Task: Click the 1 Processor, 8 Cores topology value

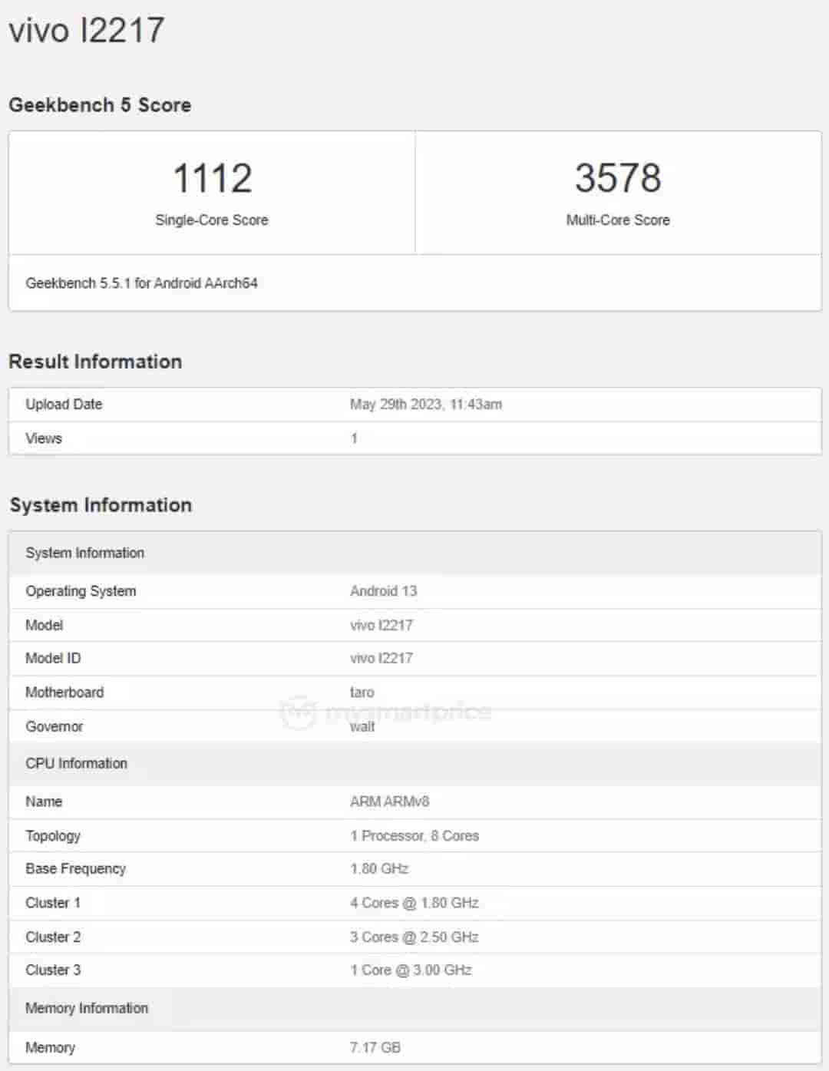Action: 414,835
